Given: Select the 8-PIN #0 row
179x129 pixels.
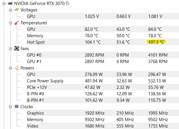Looking at the screenshot, I should [x=103, y=94].
